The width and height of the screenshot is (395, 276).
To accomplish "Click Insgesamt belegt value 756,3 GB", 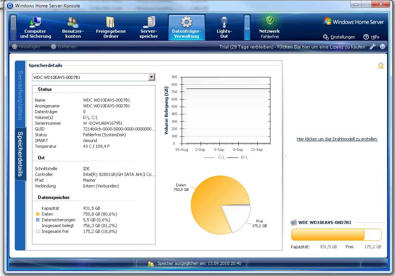I will coord(100,226).
